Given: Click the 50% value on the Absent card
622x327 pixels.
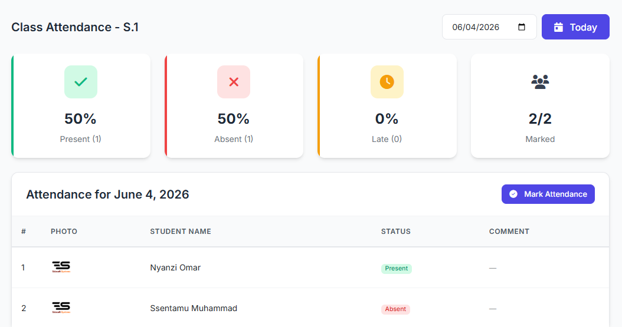Looking at the screenshot, I should pos(234,119).
